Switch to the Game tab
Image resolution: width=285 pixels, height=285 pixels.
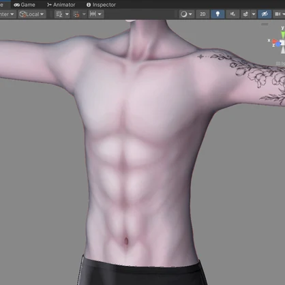tap(25, 5)
